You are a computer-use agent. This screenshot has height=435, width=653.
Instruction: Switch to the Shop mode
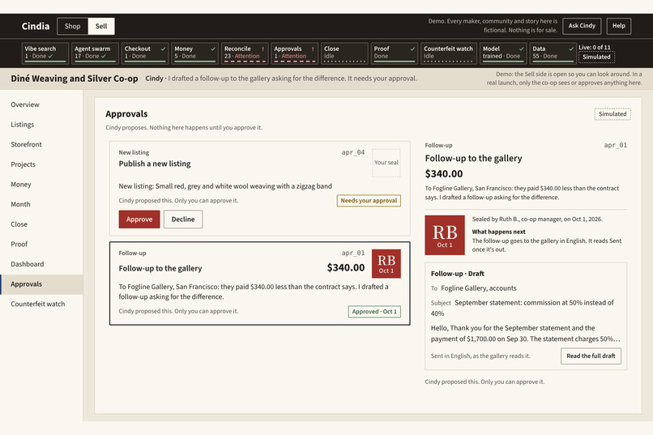point(72,26)
